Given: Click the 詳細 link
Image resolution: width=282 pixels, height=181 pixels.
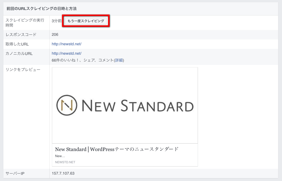Looking at the screenshot, I should pos(119,60).
